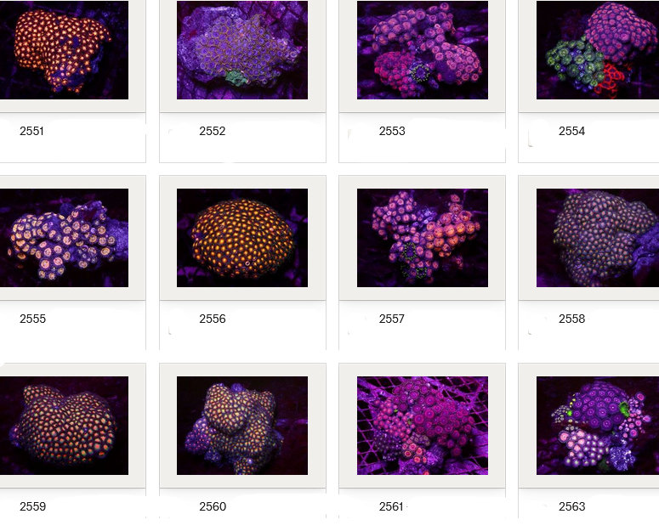
Task: Open coral thumbnail 2552
Action: [242, 50]
